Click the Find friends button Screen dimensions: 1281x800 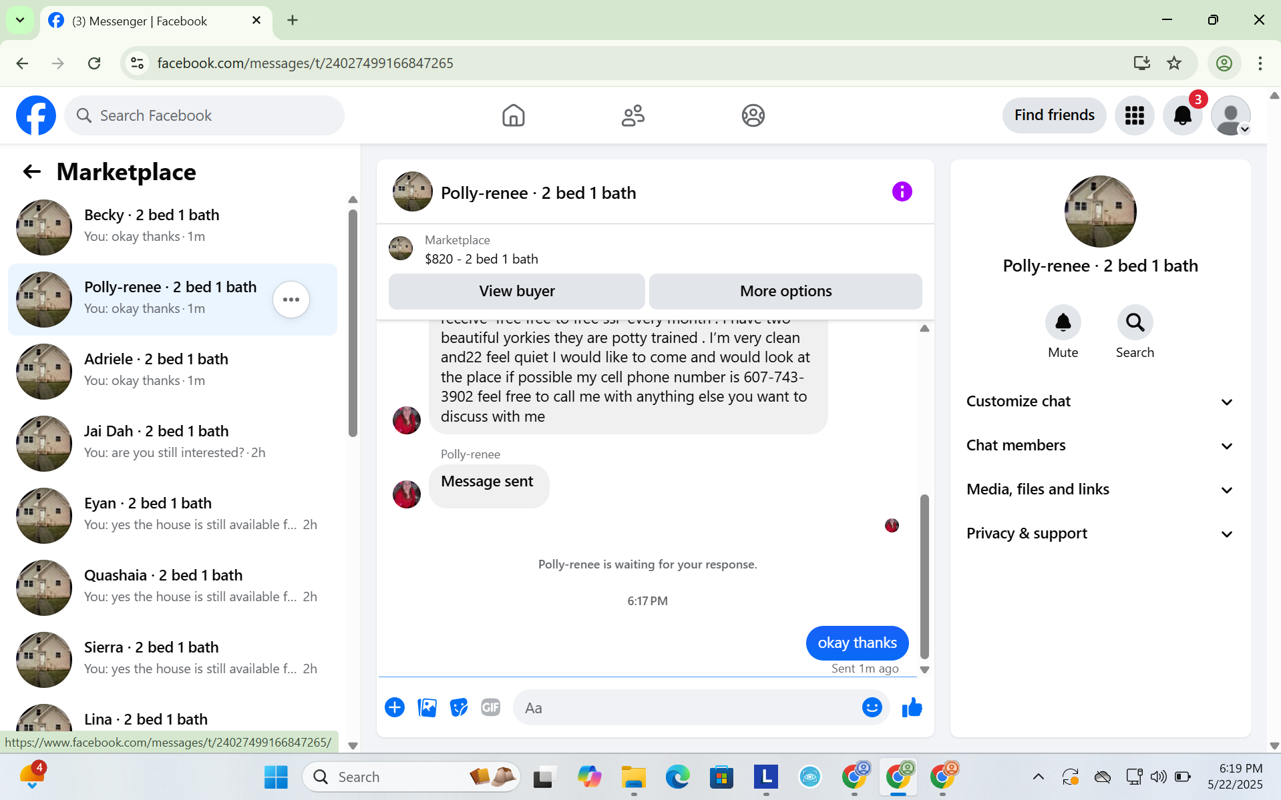point(1054,115)
